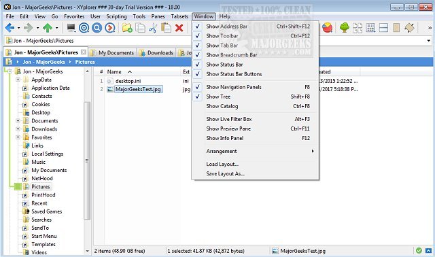
Task: Open the address bar dropdown arrow
Action: pos(429,41)
